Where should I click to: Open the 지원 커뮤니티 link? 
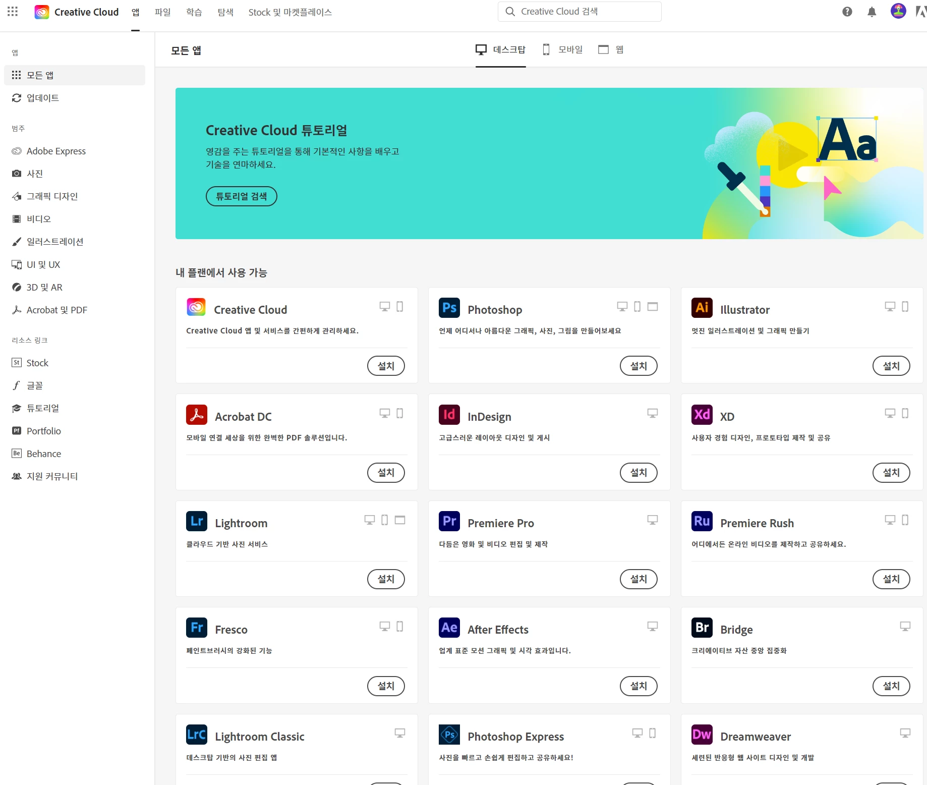[x=75, y=476]
